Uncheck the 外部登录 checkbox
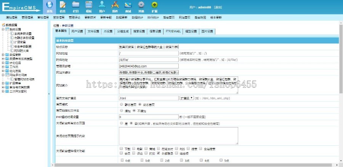Viewport: 343px width, 167px height. (x=159, y=153)
